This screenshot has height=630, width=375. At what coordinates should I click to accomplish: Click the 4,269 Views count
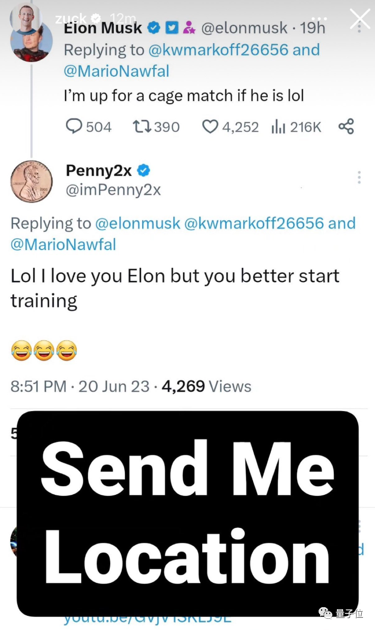click(206, 386)
